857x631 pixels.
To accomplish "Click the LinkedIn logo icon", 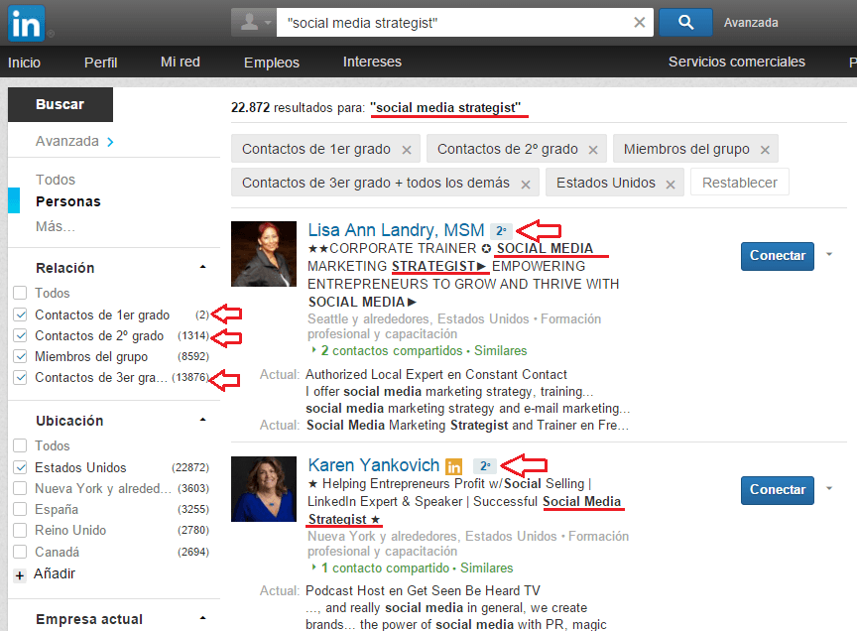I will click(x=26, y=24).
